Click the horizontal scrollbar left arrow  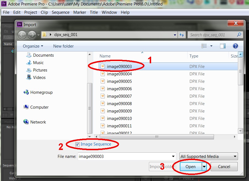click(x=97, y=137)
